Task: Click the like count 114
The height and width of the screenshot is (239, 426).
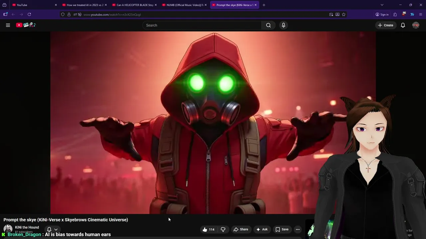Action: tap(212, 229)
